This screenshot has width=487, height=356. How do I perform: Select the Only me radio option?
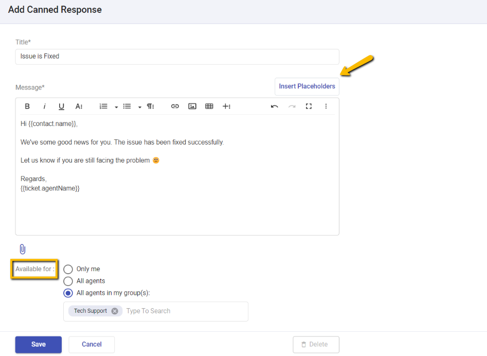68,269
